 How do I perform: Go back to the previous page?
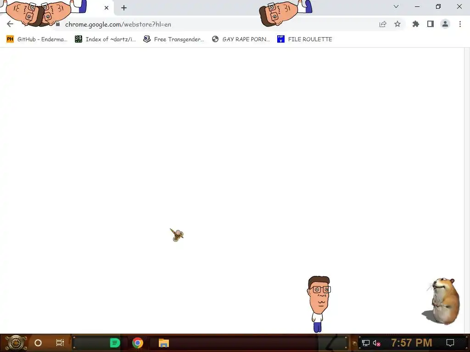(10, 24)
